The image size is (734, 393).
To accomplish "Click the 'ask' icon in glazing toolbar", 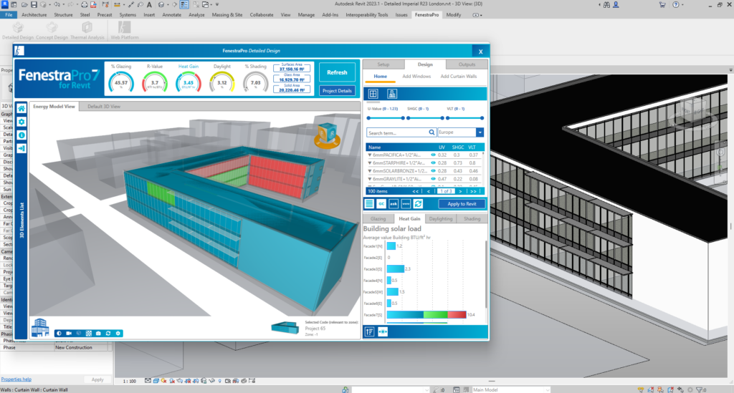I will pyautogui.click(x=394, y=204).
